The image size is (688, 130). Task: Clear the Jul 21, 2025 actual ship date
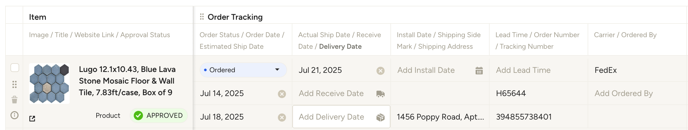pos(380,71)
